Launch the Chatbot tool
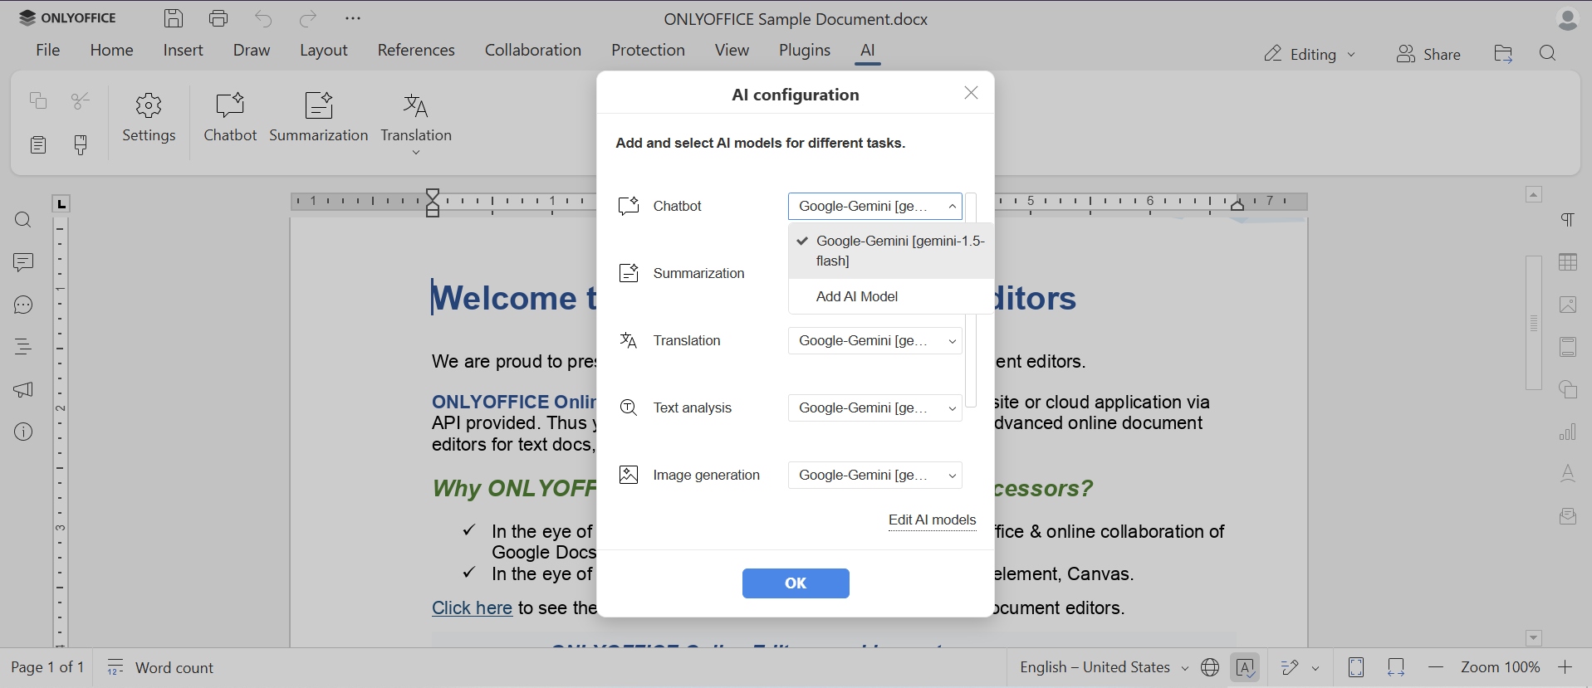1592x688 pixels. (x=230, y=118)
